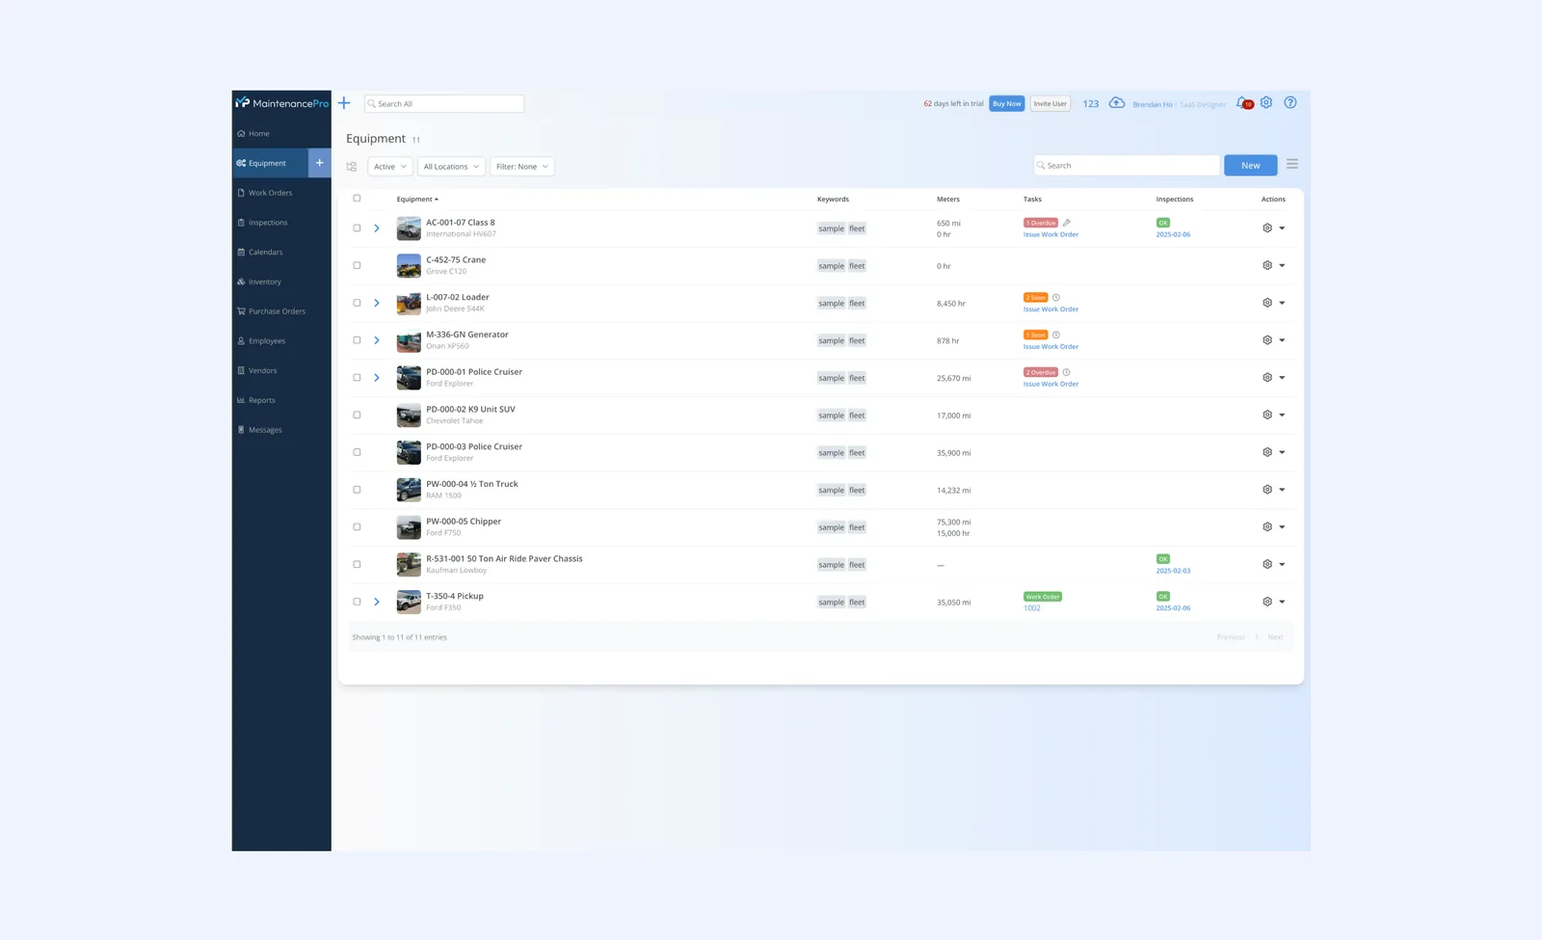This screenshot has height=940, width=1542.
Task: Select checkbox for AC-001-07 Class 8
Action: [x=357, y=228]
